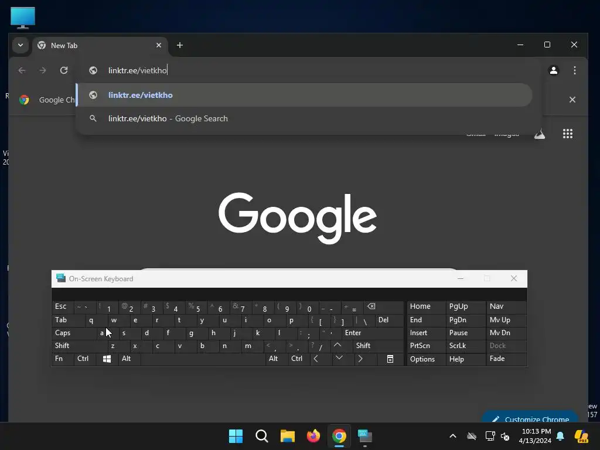600x450 pixels.
Task: Open File Explorer from the taskbar
Action: pos(287,436)
